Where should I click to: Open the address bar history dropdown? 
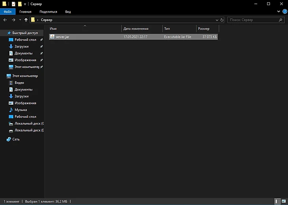tap(217, 20)
